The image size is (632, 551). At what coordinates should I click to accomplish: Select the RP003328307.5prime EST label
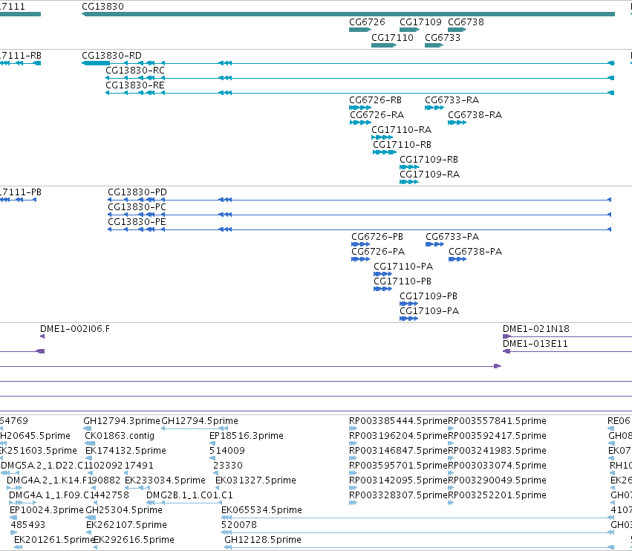point(398,495)
